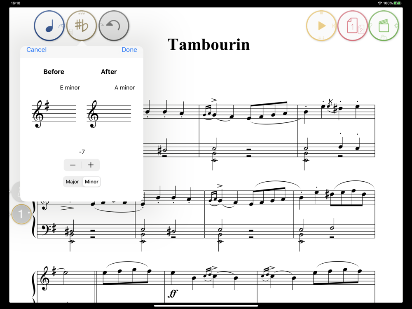The image size is (412, 309).
Task: Open help with the green question mark
Action: [371, 26]
